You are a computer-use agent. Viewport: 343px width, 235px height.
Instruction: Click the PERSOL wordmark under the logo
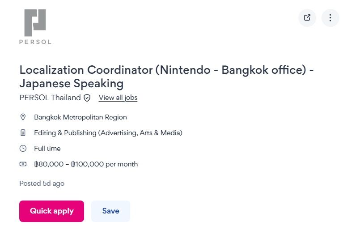(x=35, y=42)
